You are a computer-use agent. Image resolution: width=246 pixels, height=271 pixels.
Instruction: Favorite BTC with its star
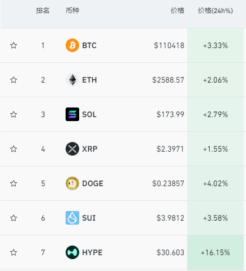click(x=14, y=45)
